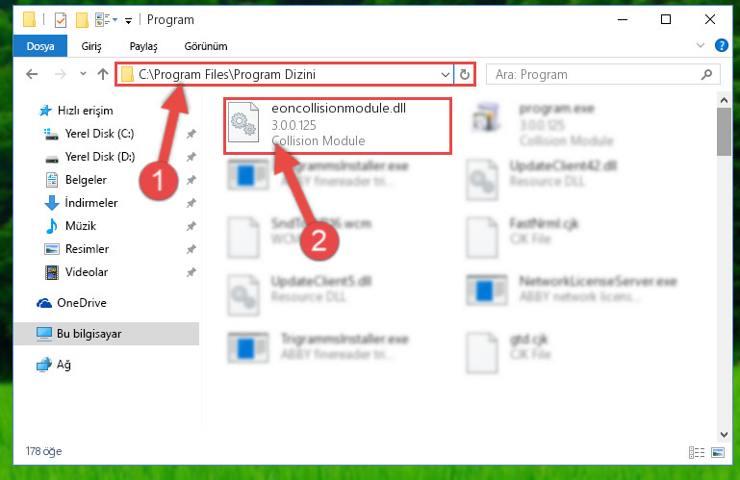Refresh the current folder view

[x=465, y=75]
